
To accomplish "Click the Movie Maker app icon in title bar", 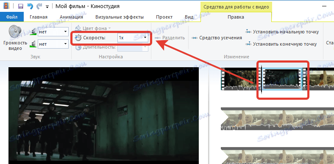I will tap(6, 6).
